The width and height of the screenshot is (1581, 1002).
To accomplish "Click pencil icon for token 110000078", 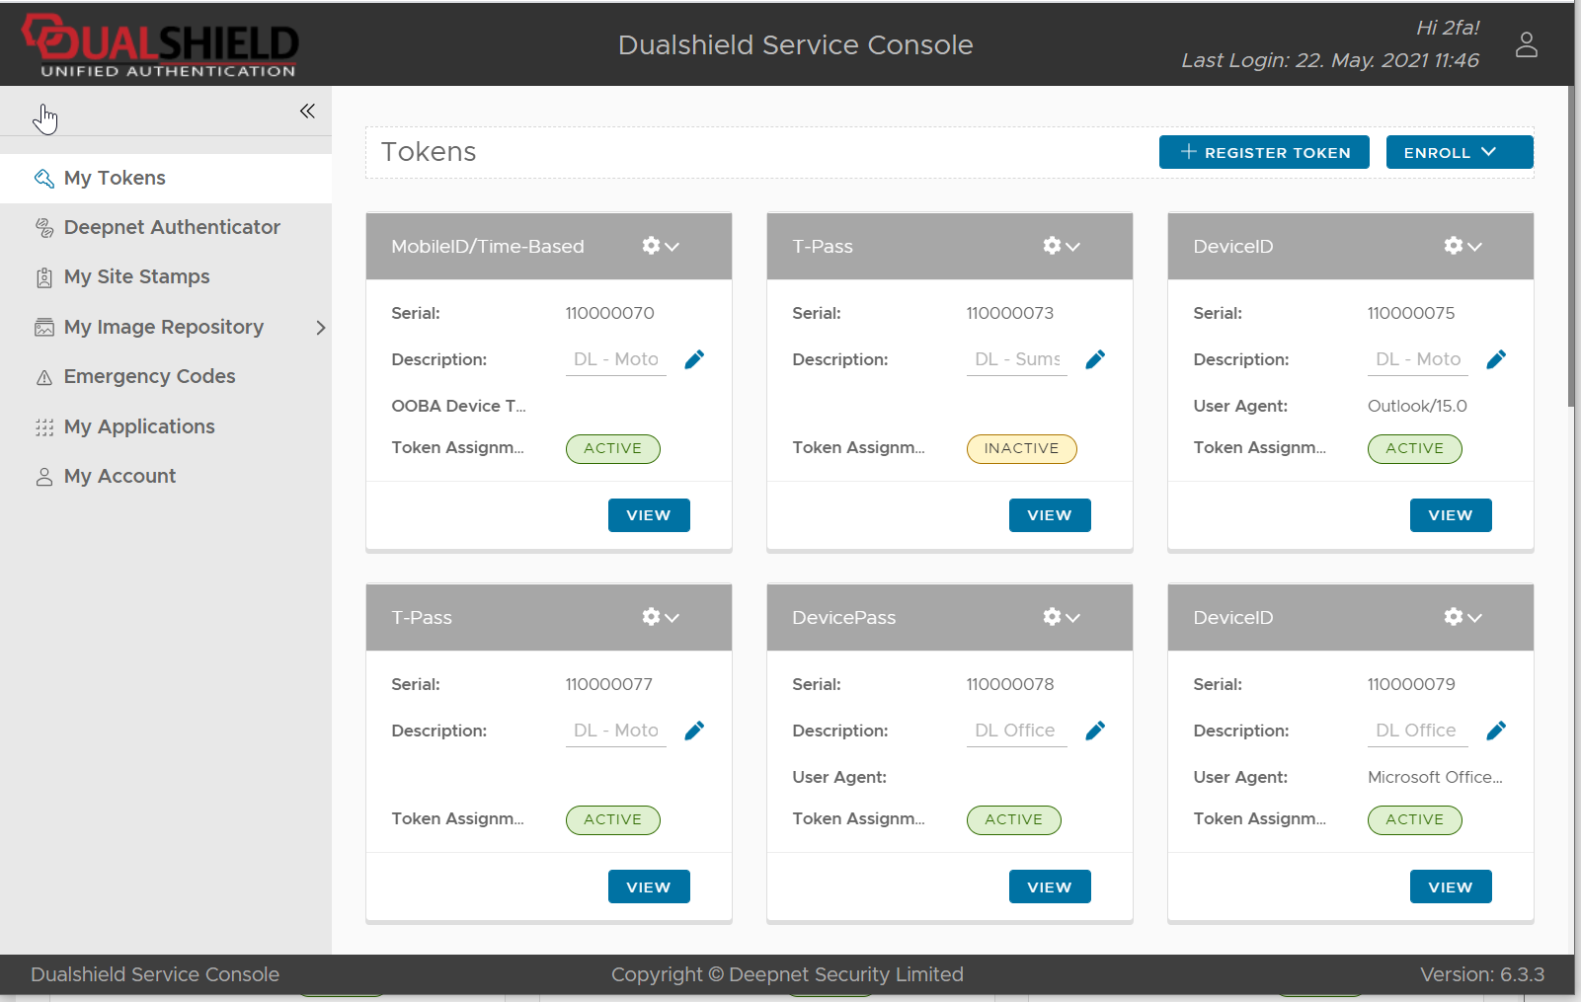I will 1095,731.
